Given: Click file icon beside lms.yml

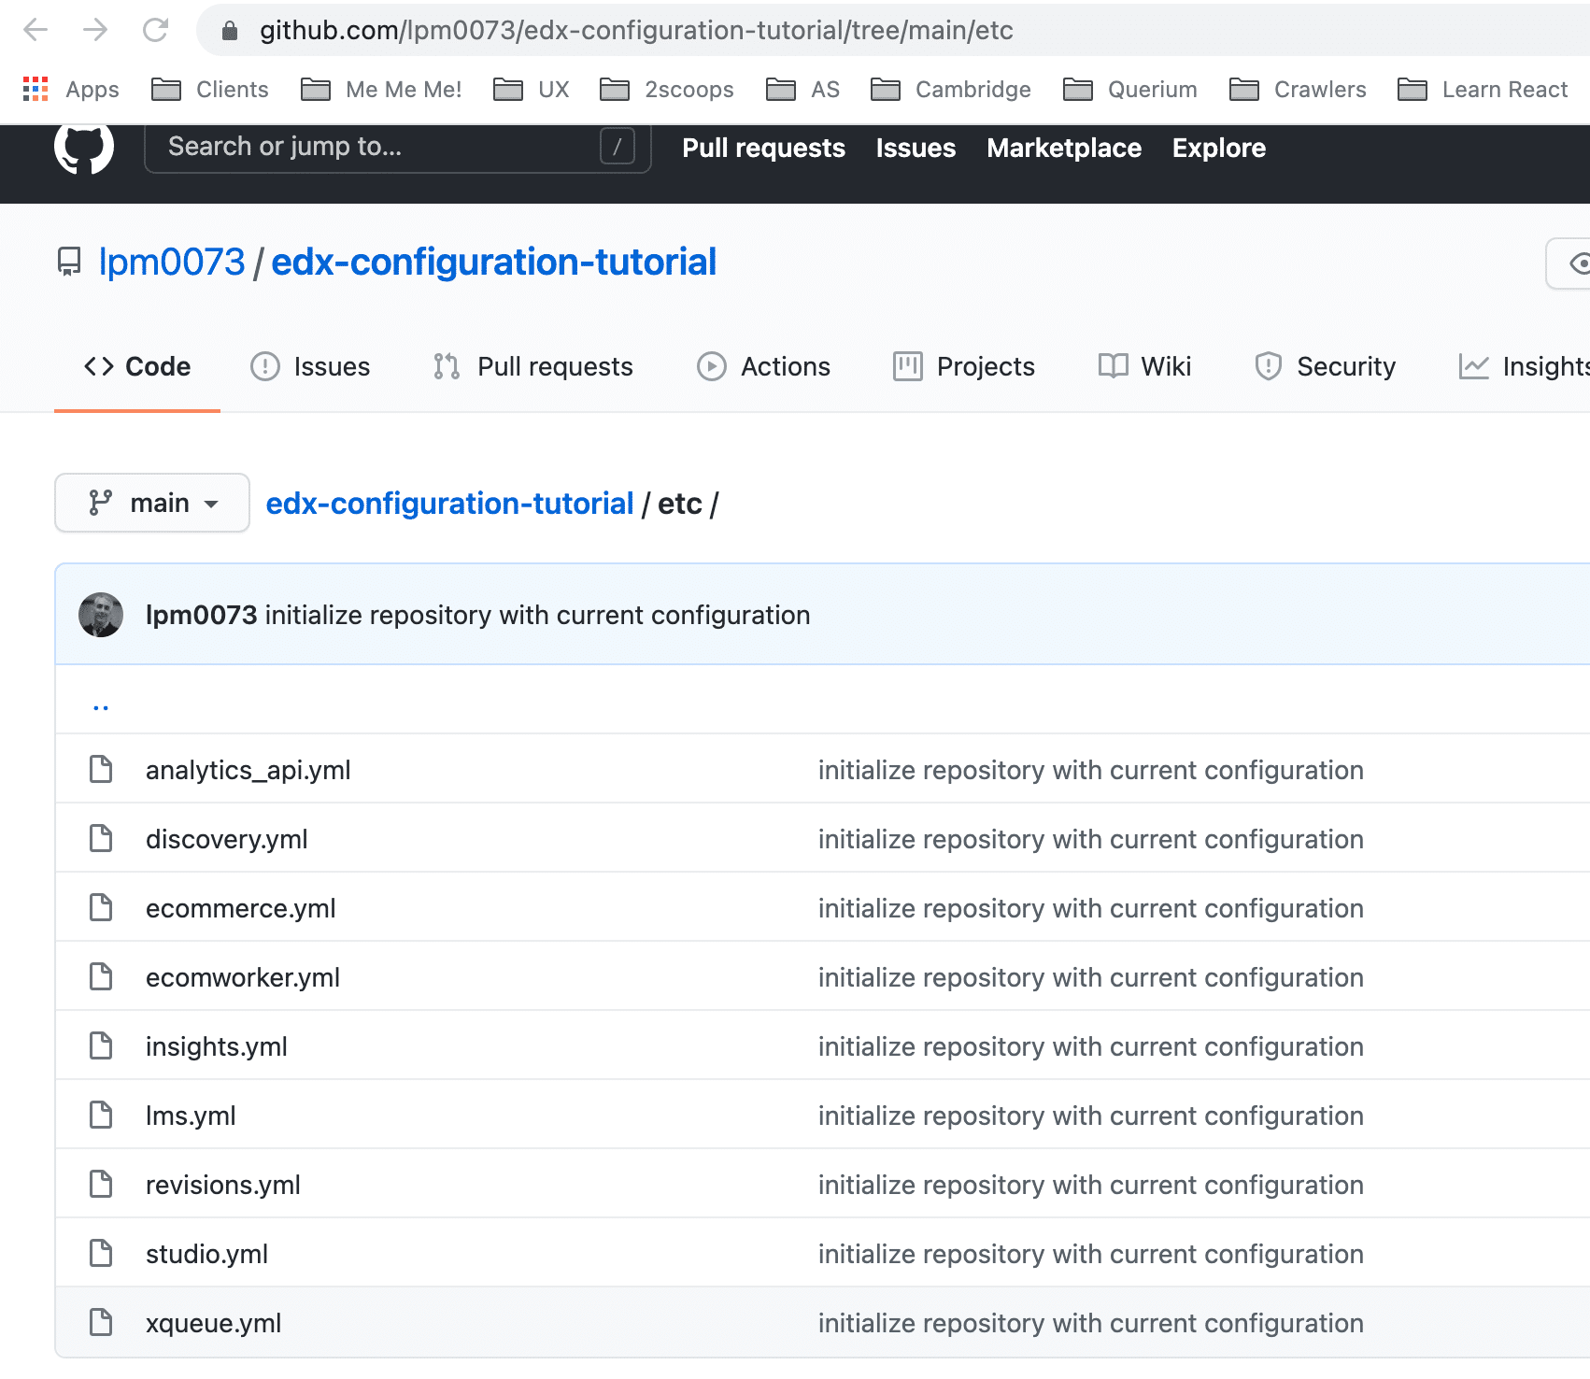Looking at the screenshot, I should click(x=101, y=1116).
